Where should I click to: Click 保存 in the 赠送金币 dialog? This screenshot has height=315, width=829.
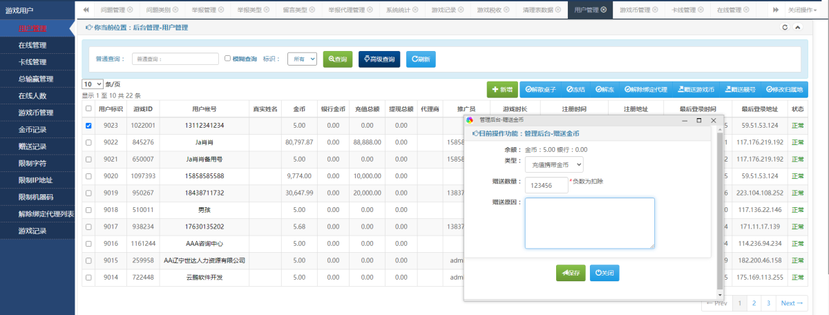(x=571, y=273)
